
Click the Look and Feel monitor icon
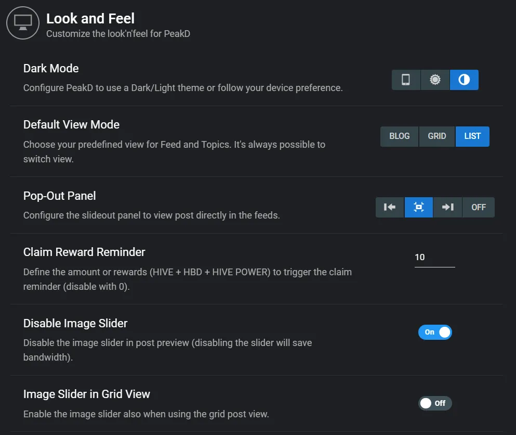(23, 23)
